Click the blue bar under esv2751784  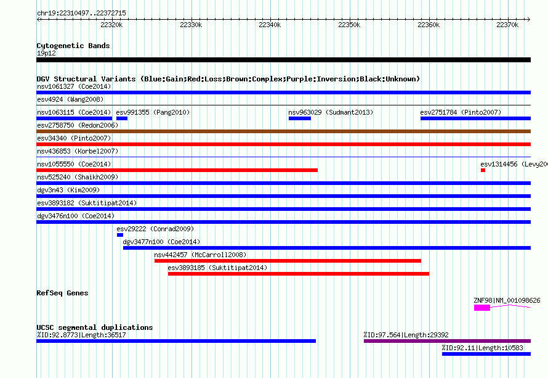point(476,118)
